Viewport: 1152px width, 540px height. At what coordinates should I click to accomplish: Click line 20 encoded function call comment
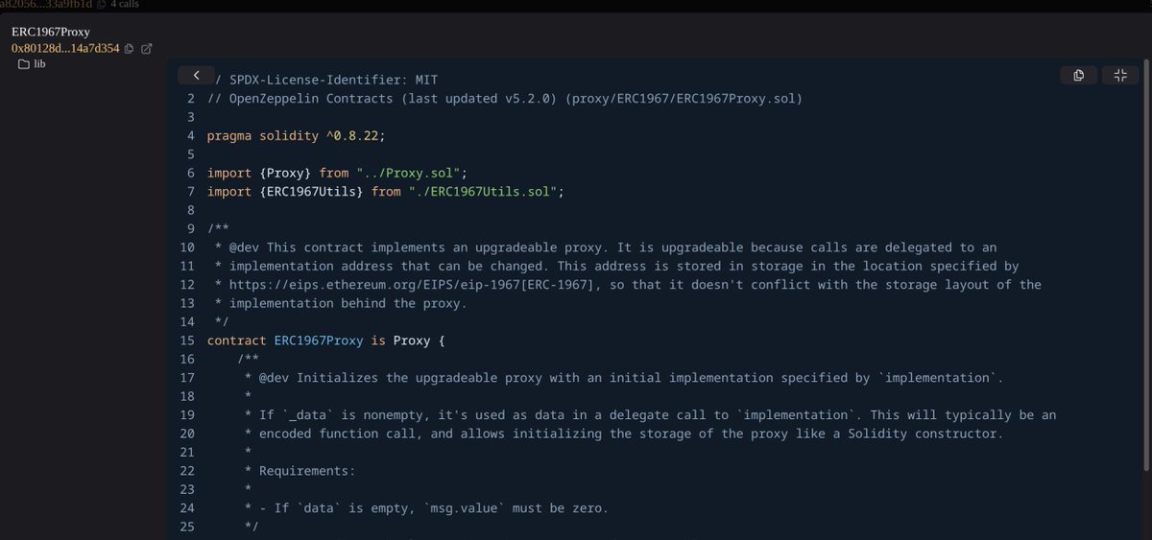pyautogui.click(x=624, y=434)
